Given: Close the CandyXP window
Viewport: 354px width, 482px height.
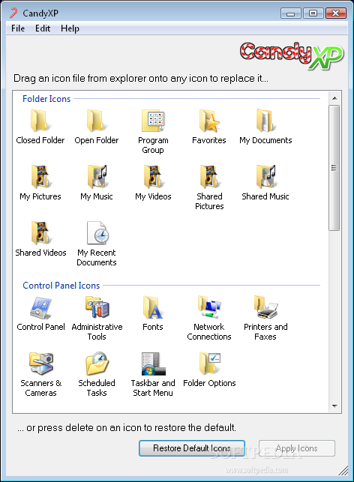Looking at the screenshot, I should (x=336, y=13).
